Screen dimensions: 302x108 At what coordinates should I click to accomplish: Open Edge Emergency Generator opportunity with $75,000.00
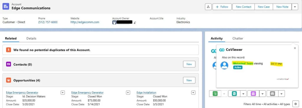[x=87, y=93]
